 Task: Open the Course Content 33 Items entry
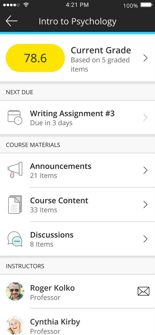pos(59,205)
